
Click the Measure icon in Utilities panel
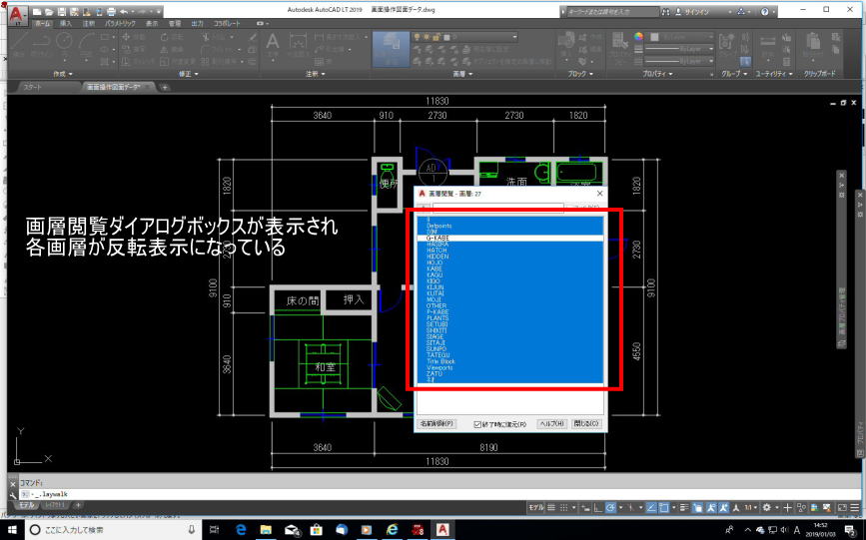[768, 43]
